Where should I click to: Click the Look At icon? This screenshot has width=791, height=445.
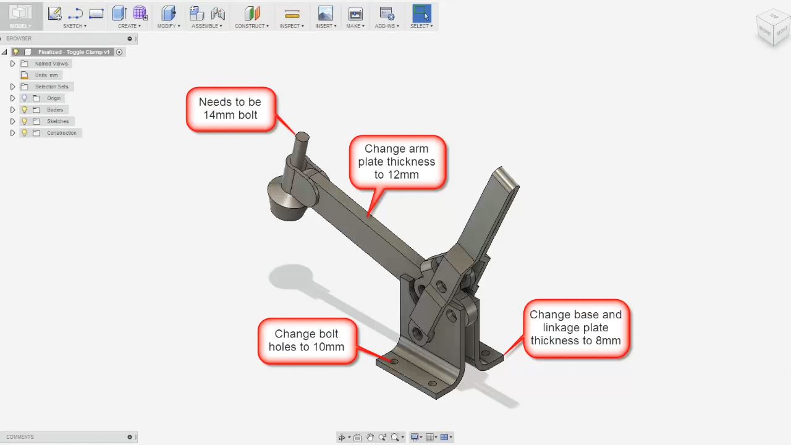point(357,438)
